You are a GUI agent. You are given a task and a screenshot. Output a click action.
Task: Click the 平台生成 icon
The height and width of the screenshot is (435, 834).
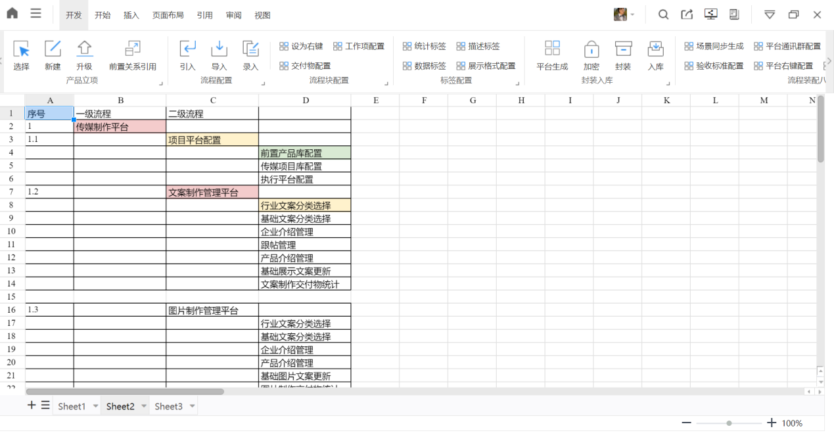[552, 49]
